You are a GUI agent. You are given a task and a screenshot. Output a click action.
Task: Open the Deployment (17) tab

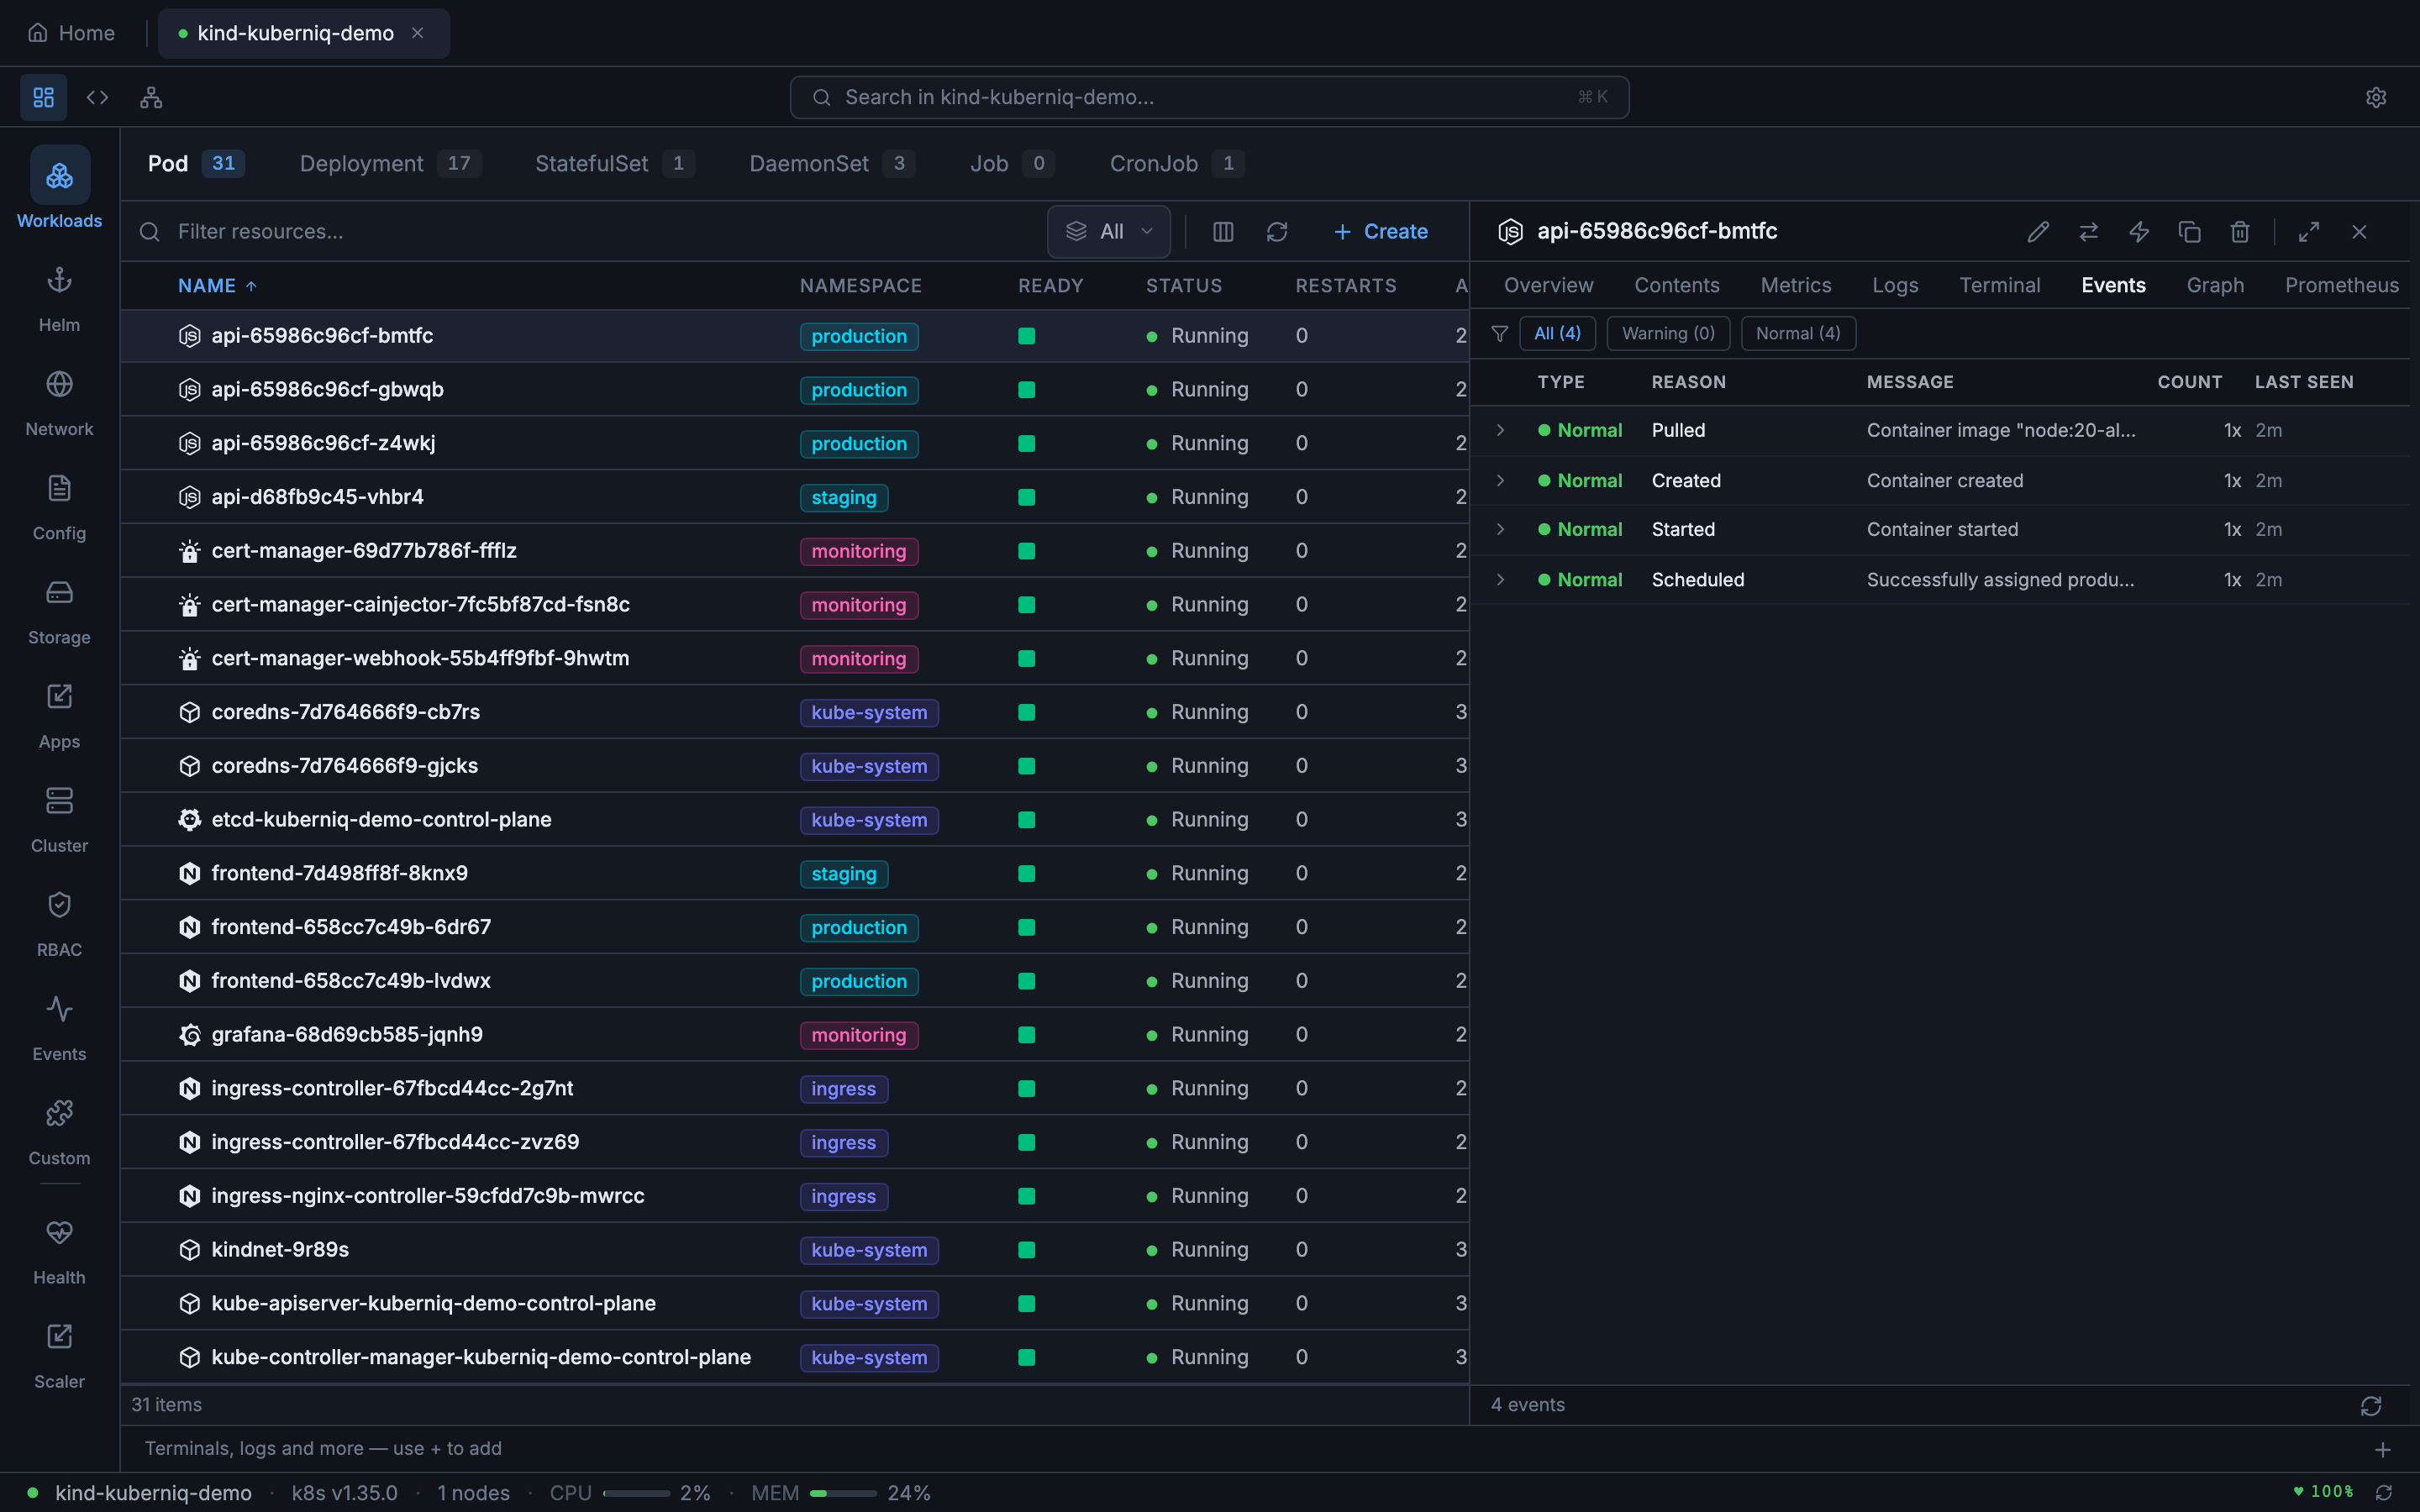point(389,163)
